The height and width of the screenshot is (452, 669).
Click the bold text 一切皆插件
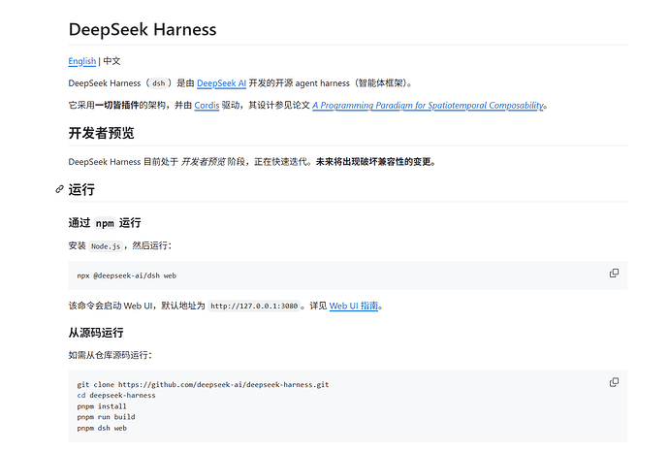pos(117,106)
